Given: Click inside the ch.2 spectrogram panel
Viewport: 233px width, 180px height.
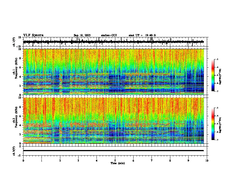Looking at the screenshot, I should pyautogui.click(x=114, y=121).
